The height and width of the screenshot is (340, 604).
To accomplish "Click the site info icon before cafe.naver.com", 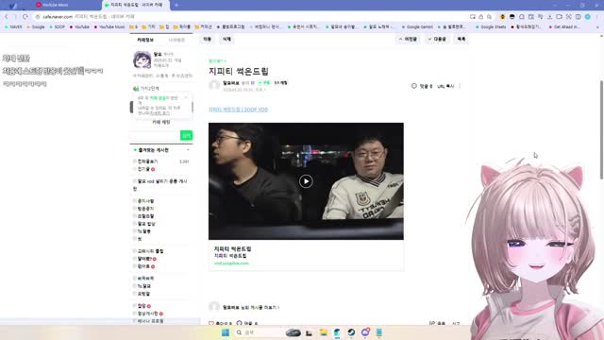I will tap(38, 17).
